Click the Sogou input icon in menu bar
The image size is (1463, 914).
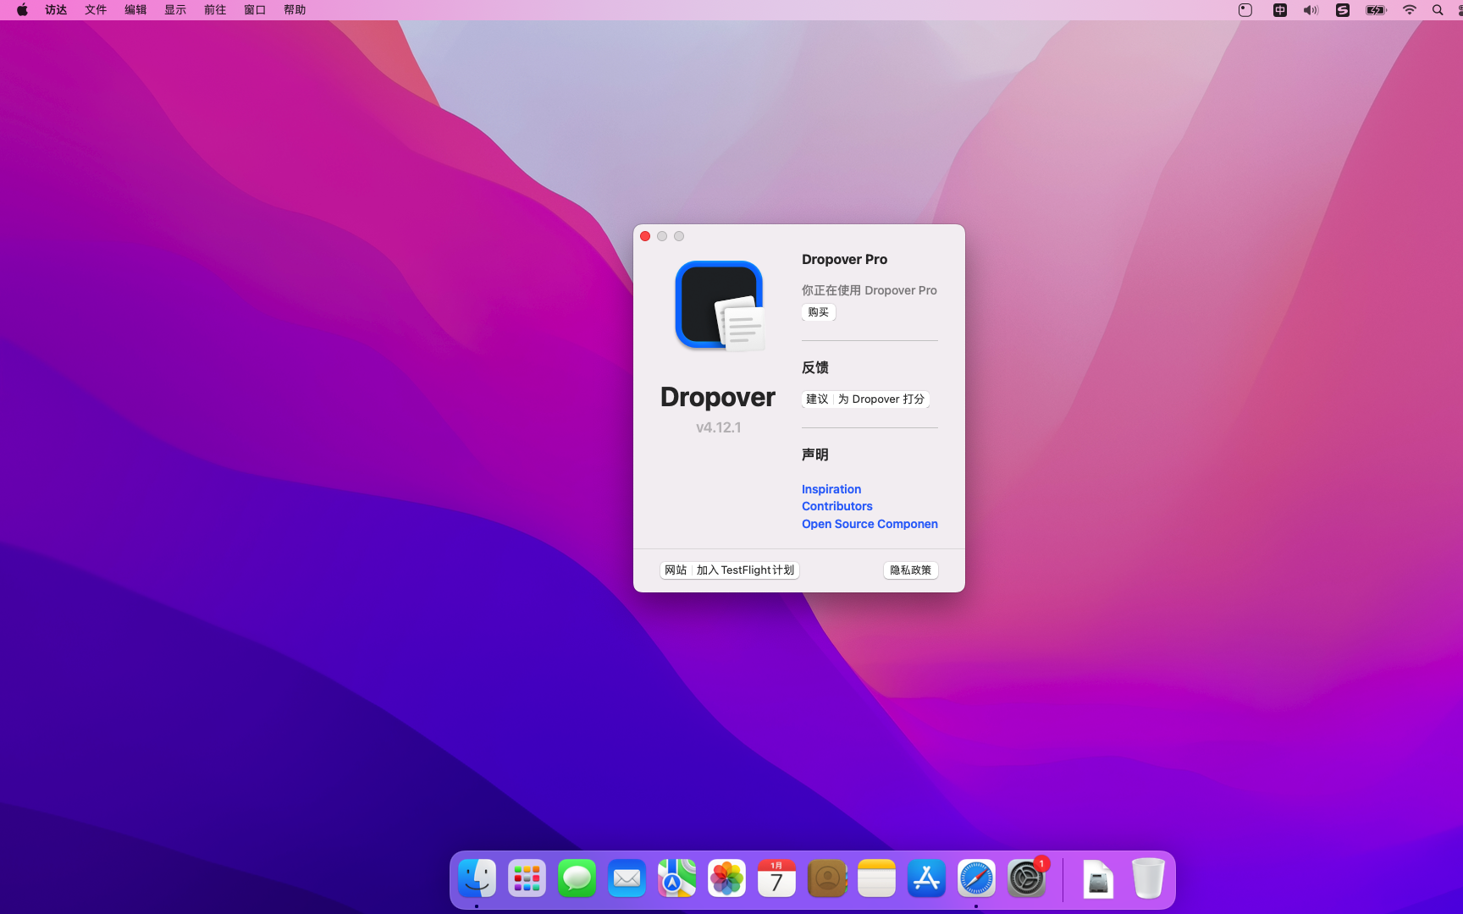pos(1343,10)
